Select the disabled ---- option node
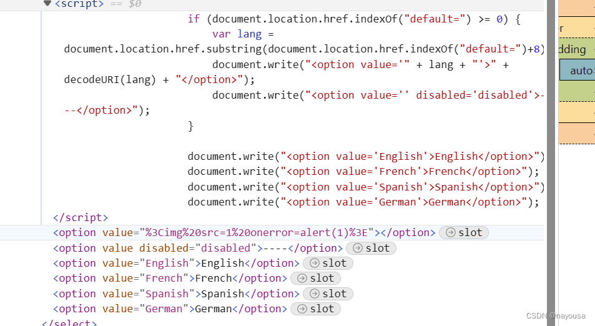The width and height of the screenshot is (595, 326). [x=198, y=248]
